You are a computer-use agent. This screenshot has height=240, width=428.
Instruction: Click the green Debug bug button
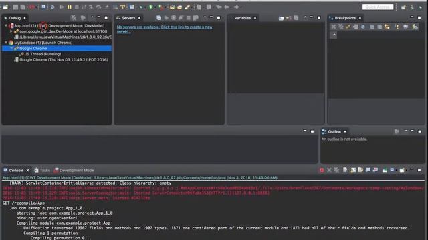point(141,7)
